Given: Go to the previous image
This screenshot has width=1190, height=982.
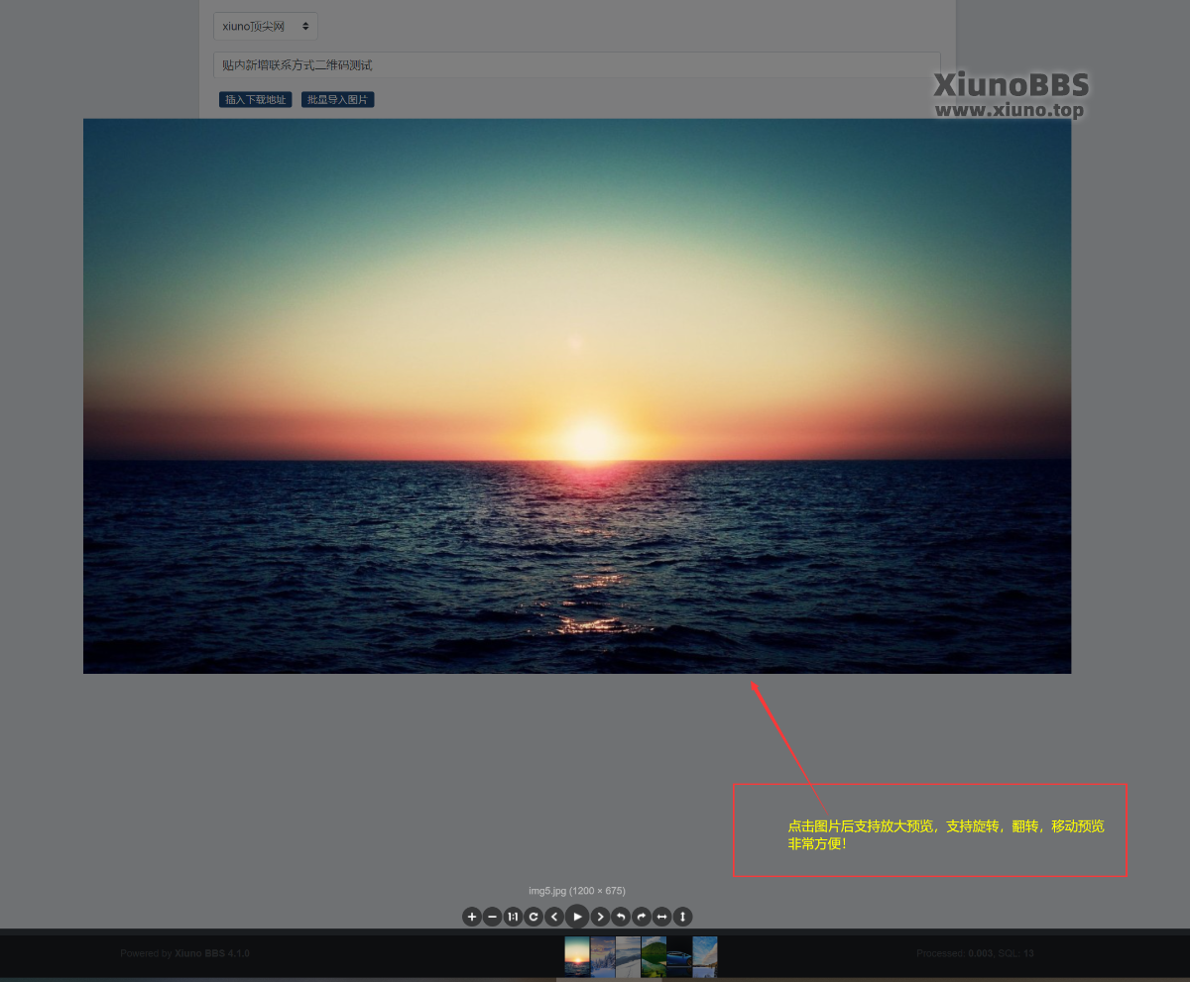Looking at the screenshot, I should (x=554, y=917).
